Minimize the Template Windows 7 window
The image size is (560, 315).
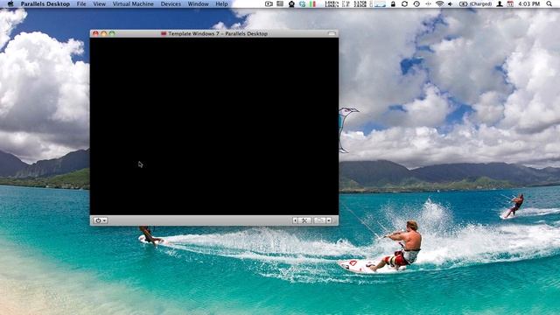(103, 33)
